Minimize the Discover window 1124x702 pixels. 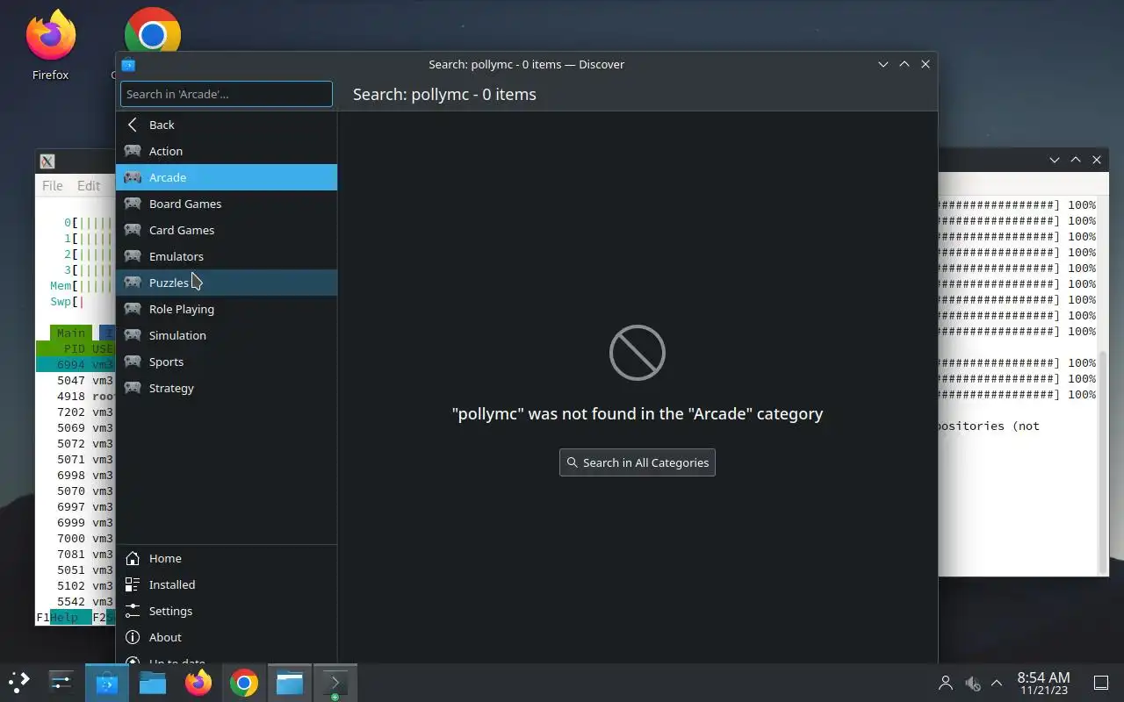pyautogui.click(x=883, y=64)
